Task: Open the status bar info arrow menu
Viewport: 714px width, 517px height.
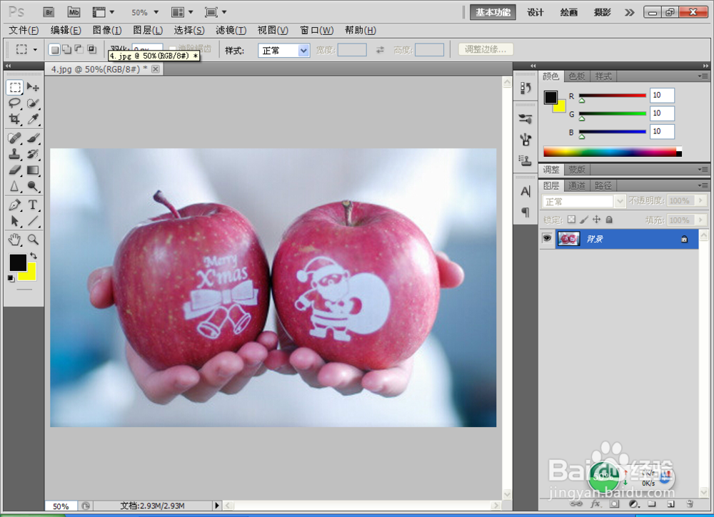Action: click(217, 505)
